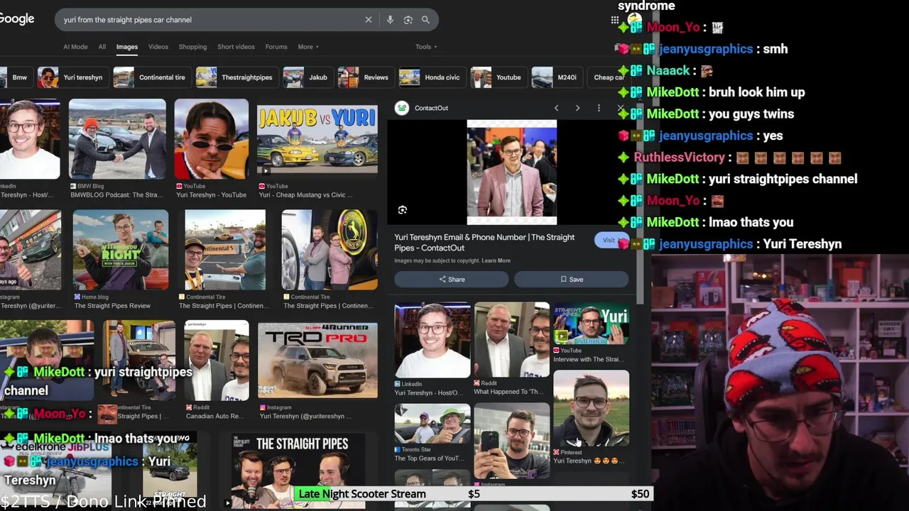
Task: Click Naaack username in chat
Action: click(668, 71)
